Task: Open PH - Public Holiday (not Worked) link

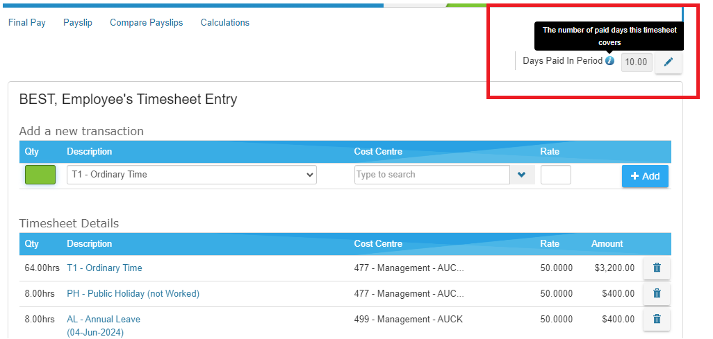Action: tap(133, 294)
